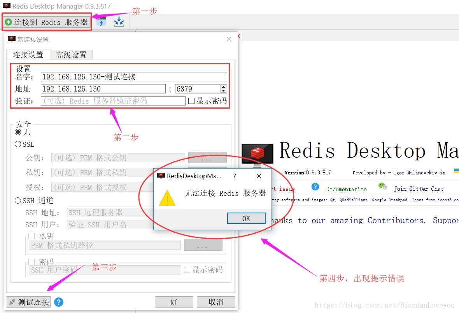
Task: Click OK in the error message box
Action: pos(246,218)
